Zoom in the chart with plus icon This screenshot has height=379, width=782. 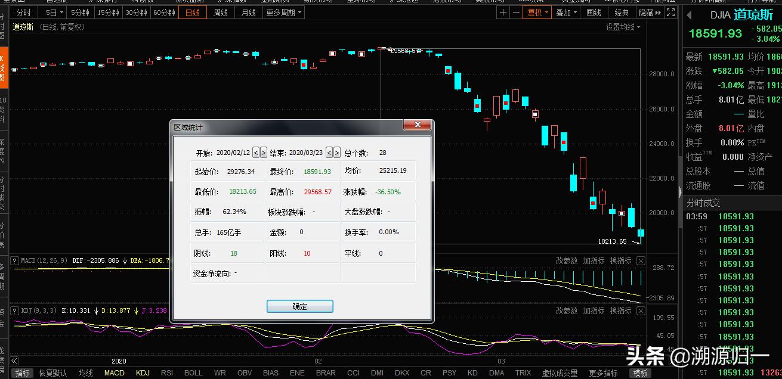tap(503, 13)
